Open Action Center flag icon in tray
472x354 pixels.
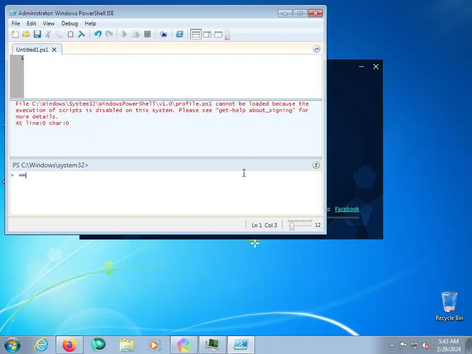click(403, 345)
